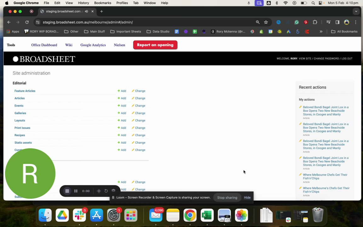Viewport: 363px width, 227px height.
Task: Open the Important Sheets bookmarks folder
Action: point(126,32)
